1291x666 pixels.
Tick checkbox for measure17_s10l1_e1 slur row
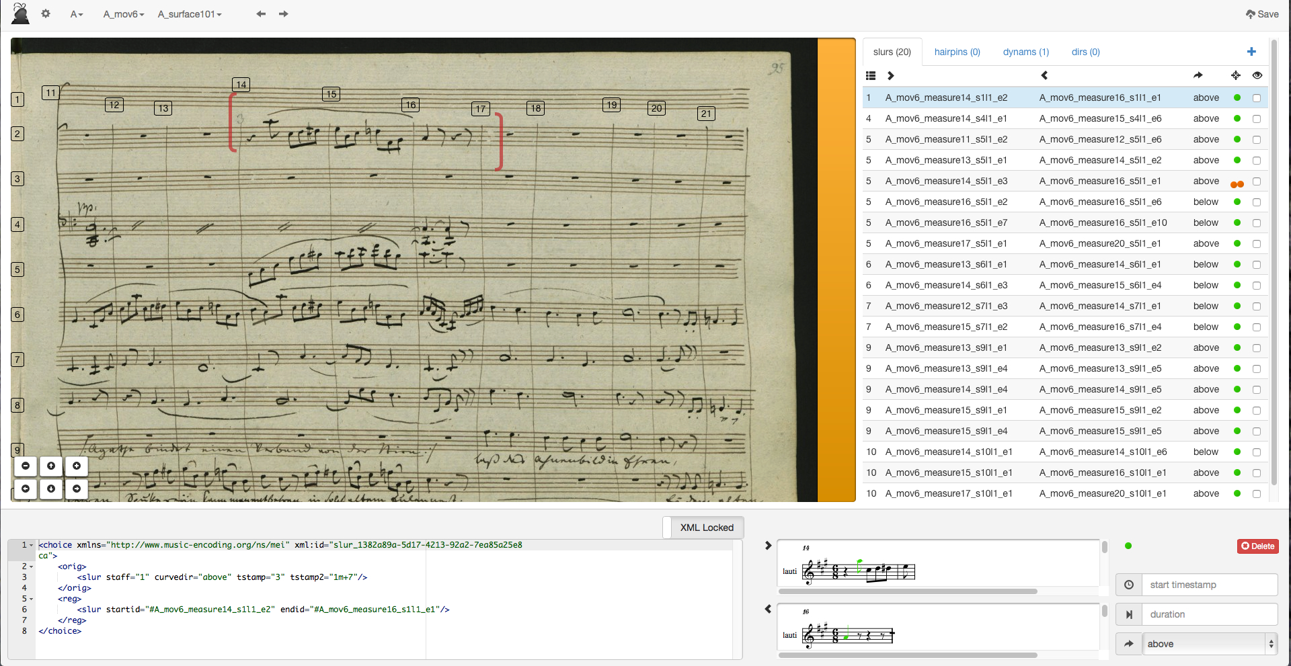click(x=1256, y=494)
